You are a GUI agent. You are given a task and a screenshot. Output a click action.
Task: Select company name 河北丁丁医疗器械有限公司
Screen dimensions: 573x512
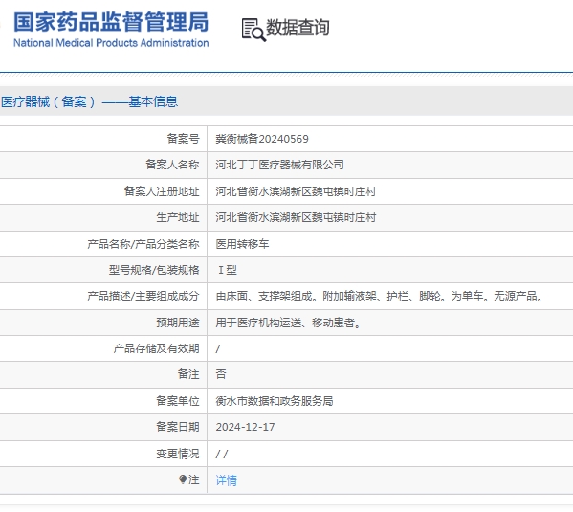[279, 165]
